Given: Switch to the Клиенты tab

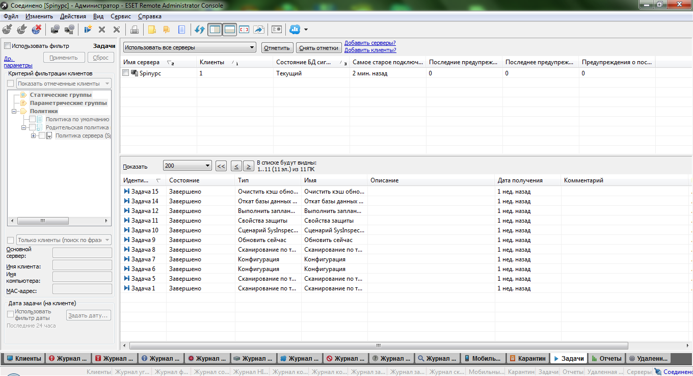Looking at the screenshot, I should [23, 358].
